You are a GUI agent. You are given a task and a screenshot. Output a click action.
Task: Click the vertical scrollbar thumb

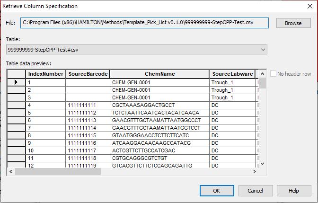point(263,83)
